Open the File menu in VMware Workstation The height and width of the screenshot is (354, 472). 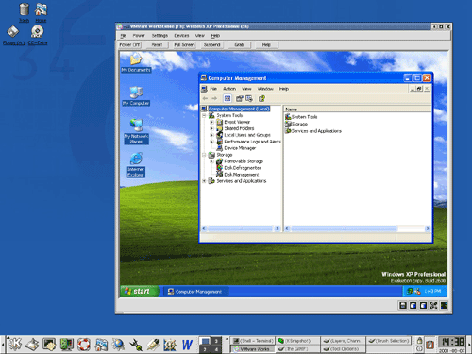point(123,36)
